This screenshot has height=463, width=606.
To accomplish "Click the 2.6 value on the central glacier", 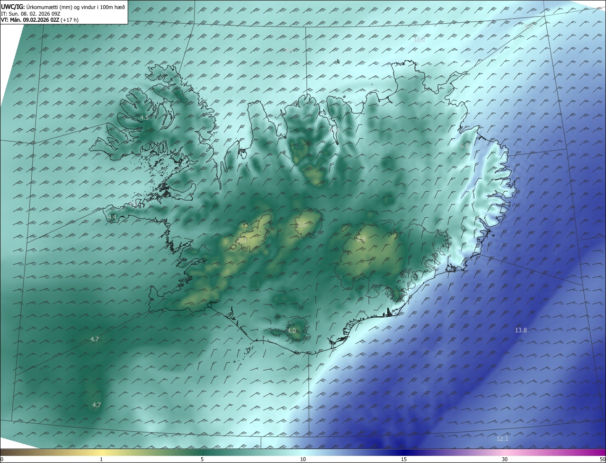I will tap(301, 224).
